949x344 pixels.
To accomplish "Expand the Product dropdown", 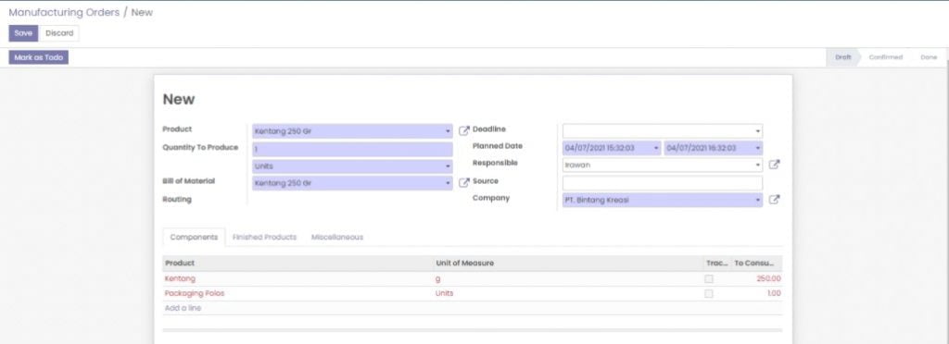I will tap(448, 131).
